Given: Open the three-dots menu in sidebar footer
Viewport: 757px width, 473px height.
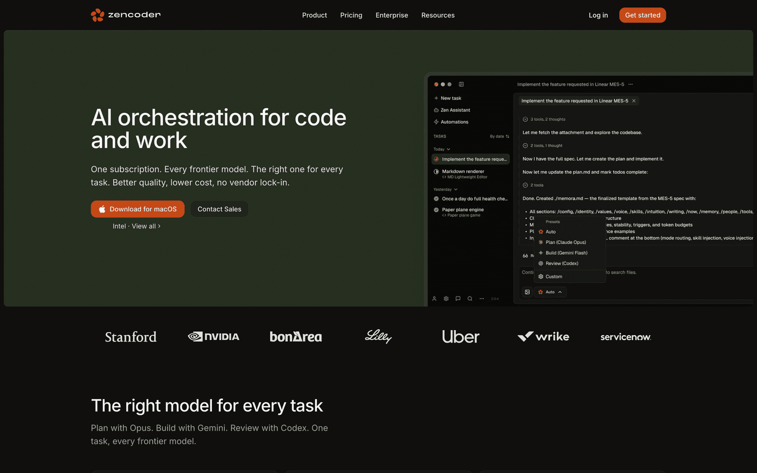Looking at the screenshot, I should click(482, 299).
